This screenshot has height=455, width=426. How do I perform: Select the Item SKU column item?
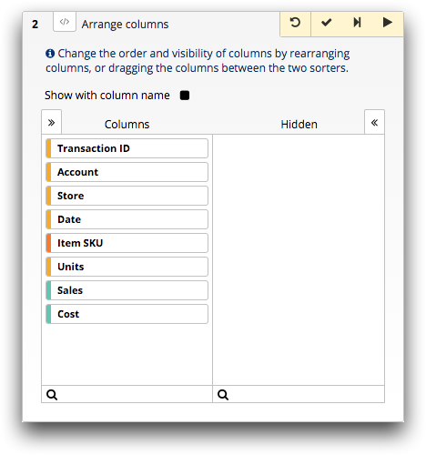tap(127, 243)
